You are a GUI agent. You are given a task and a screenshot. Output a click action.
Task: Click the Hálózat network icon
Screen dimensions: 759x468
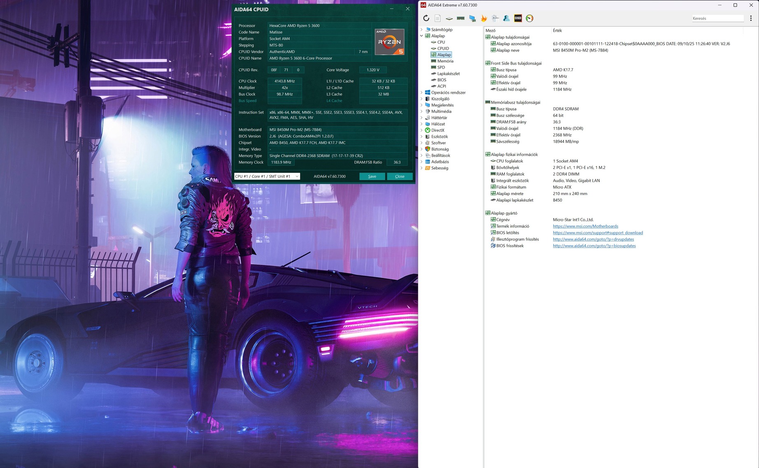pyautogui.click(x=428, y=124)
